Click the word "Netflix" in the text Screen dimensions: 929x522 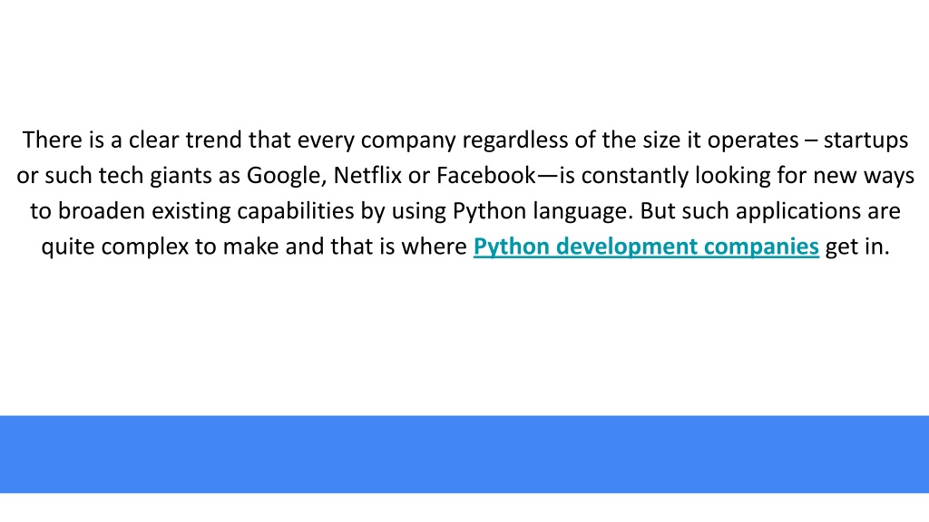(367, 175)
